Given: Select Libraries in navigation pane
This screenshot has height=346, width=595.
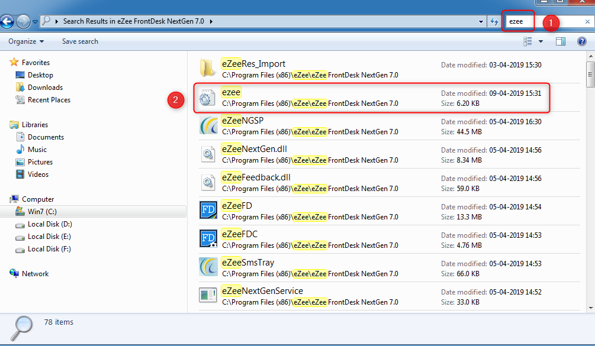Looking at the screenshot, I should 35,125.
